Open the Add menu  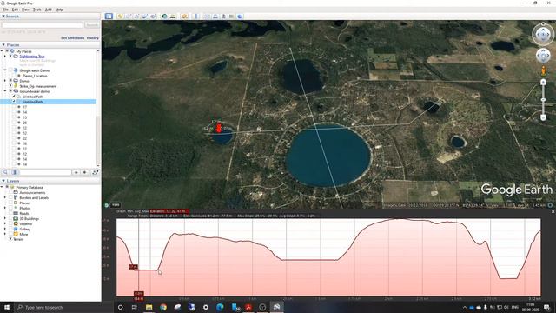coord(49,10)
